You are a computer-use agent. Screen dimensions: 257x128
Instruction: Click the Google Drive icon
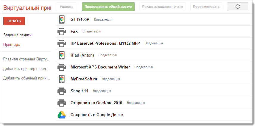coord(62,115)
